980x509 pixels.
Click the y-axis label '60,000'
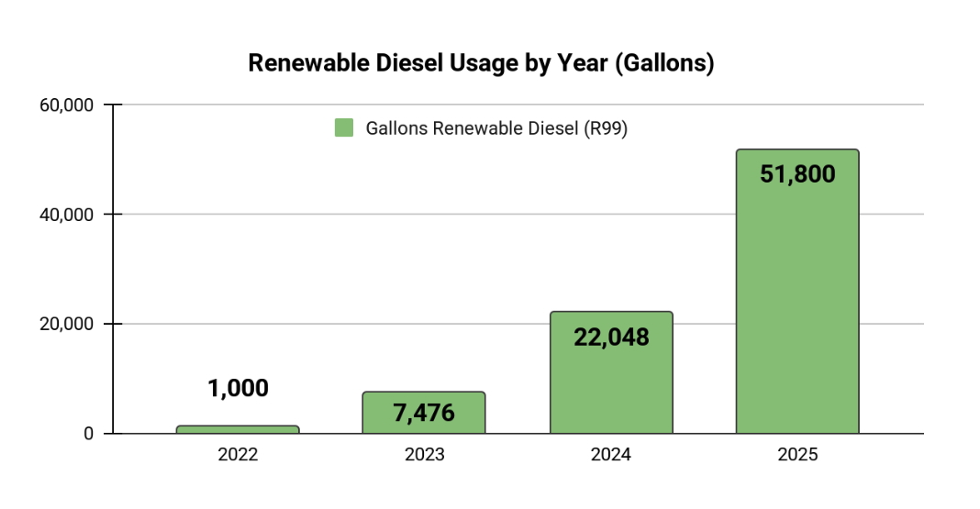point(66,105)
